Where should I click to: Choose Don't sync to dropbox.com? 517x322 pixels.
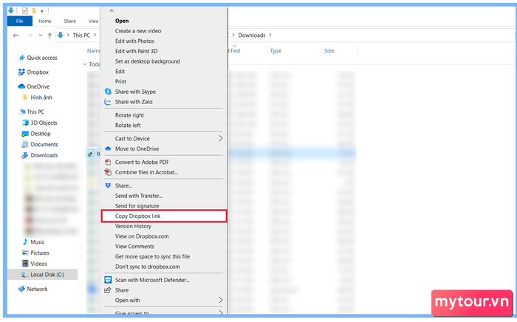click(148, 267)
